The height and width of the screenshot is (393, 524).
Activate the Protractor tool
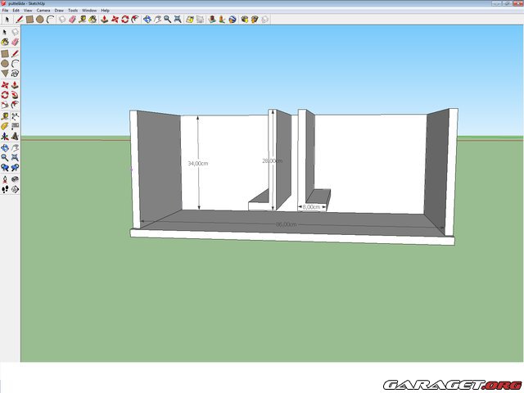pyautogui.click(x=5, y=125)
